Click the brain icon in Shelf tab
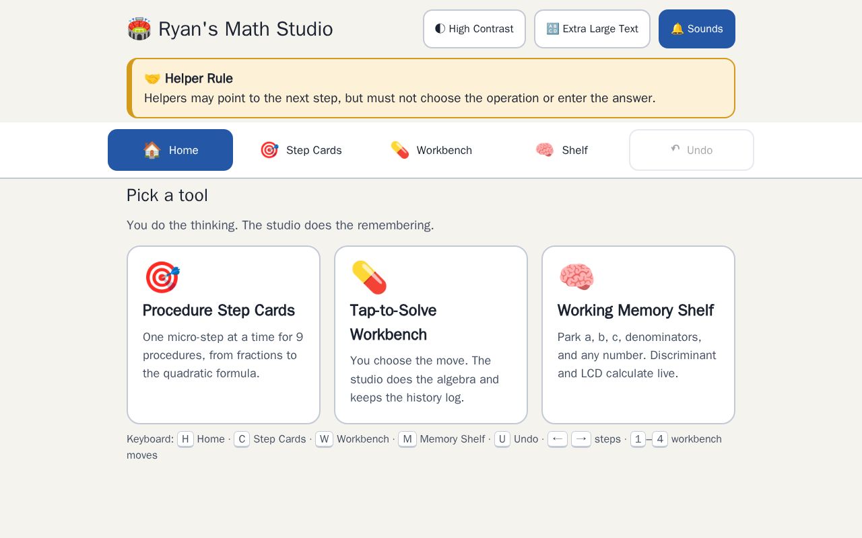The width and height of the screenshot is (862, 538). [545, 150]
